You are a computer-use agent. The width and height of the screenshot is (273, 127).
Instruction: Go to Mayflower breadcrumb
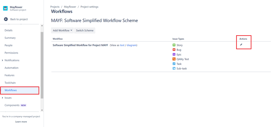pyautogui.click(x=70, y=7)
